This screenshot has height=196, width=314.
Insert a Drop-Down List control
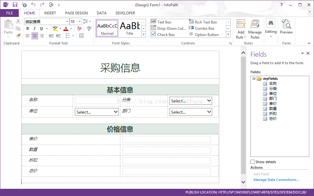(169, 28)
